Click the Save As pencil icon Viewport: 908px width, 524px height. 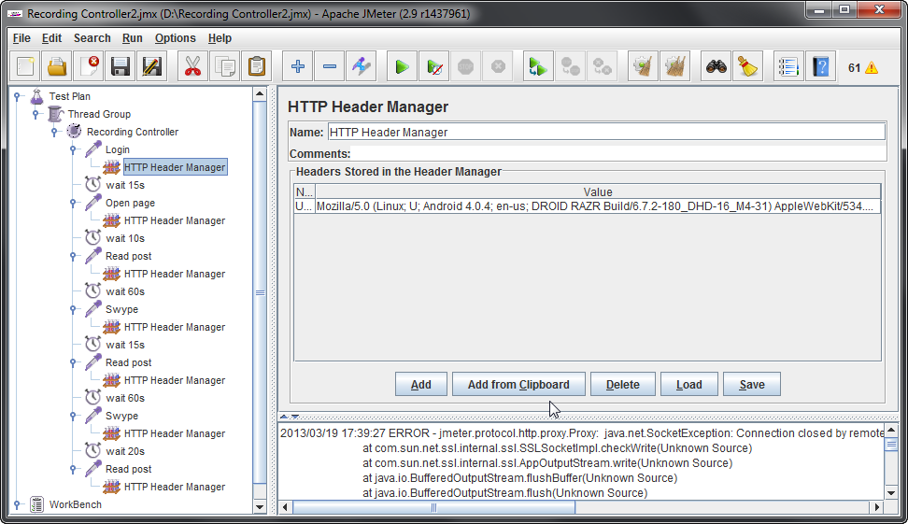[152, 66]
